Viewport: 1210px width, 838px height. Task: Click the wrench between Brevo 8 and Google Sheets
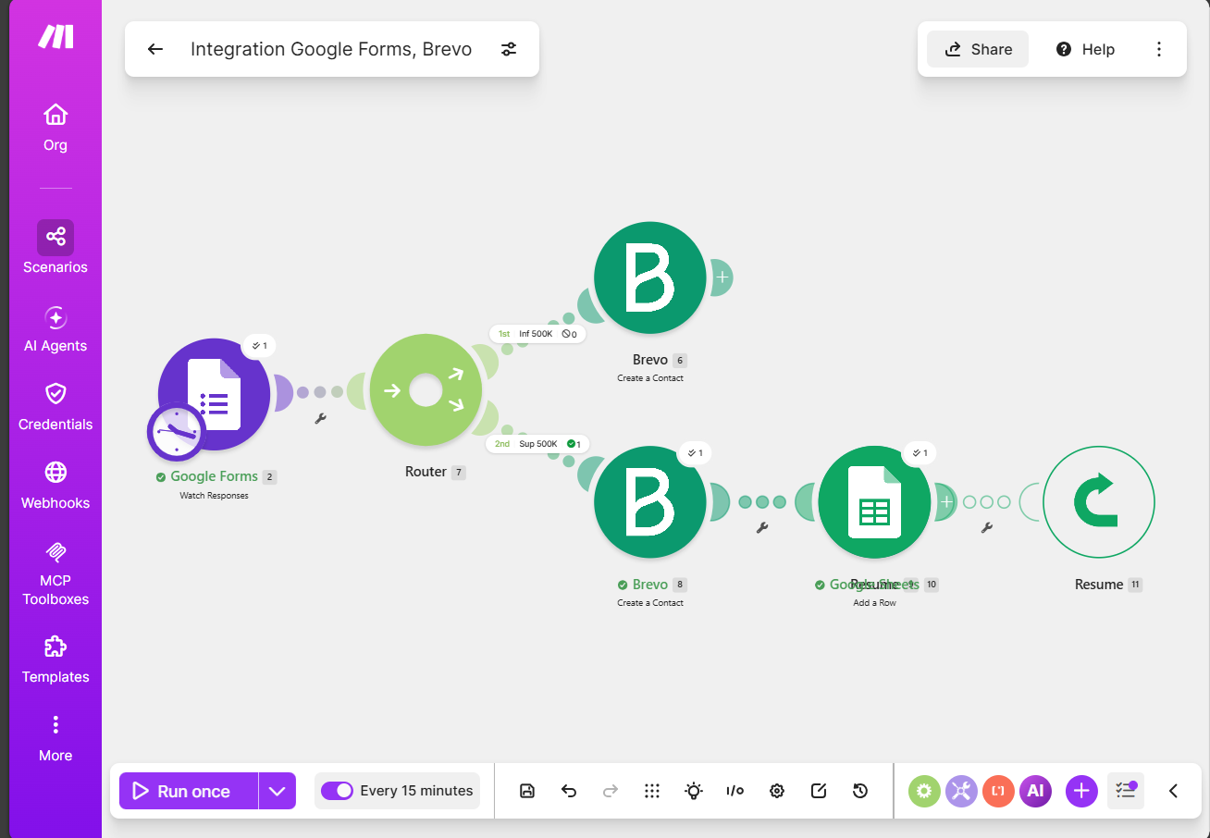762,528
